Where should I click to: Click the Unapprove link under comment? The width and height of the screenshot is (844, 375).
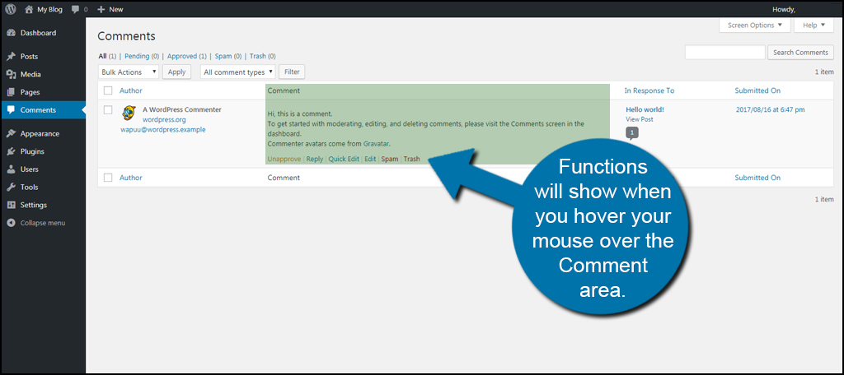pyautogui.click(x=284, y=159)
